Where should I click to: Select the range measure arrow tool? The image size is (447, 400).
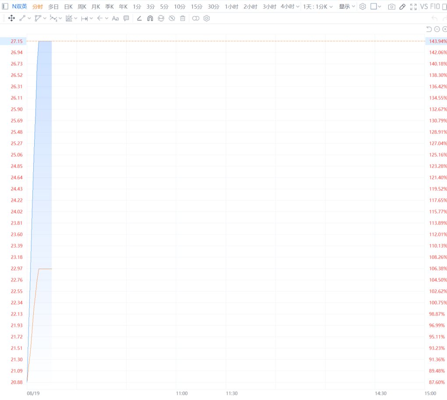[x=85, y=18]
